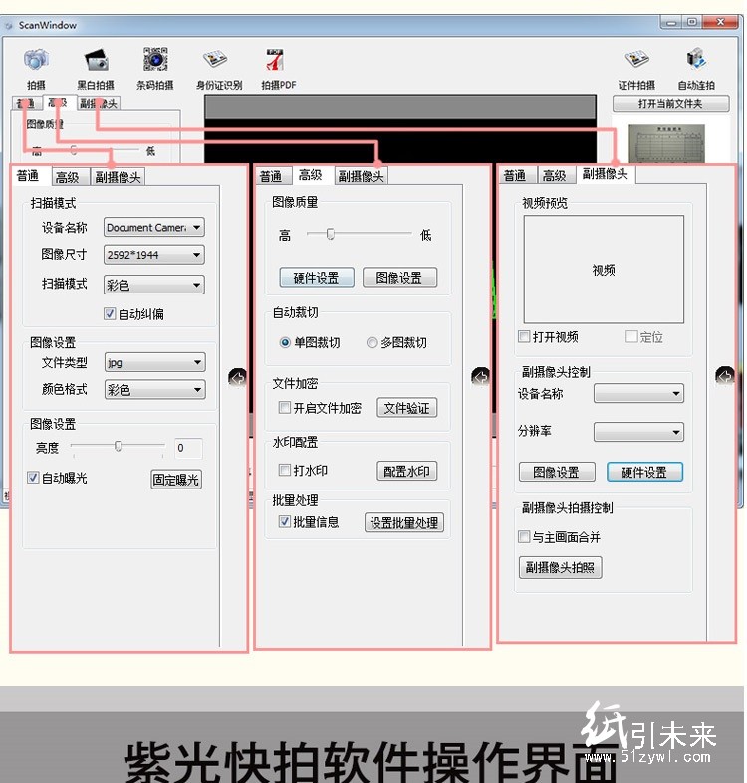Open the 条码拍摄 barcode capture tool
This screenshot has width=747, height=783.
(x=154, y=63)
